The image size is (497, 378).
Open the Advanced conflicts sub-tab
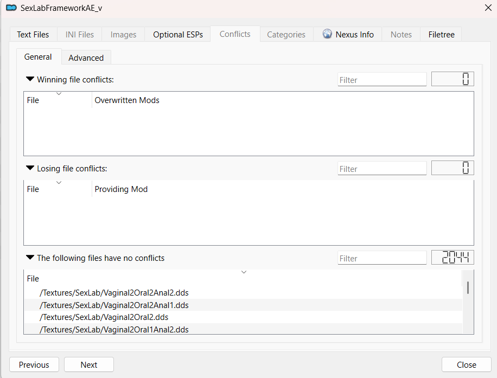86,57
